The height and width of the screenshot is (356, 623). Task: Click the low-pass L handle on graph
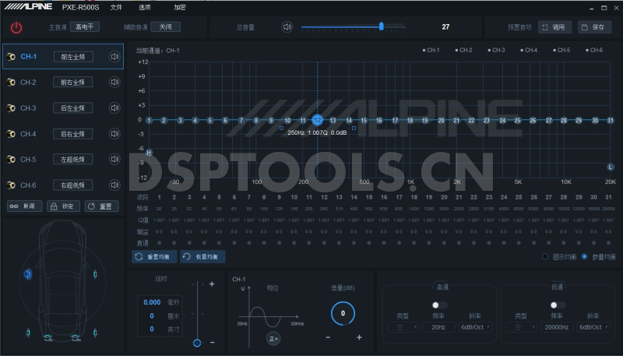coord(611,167)
